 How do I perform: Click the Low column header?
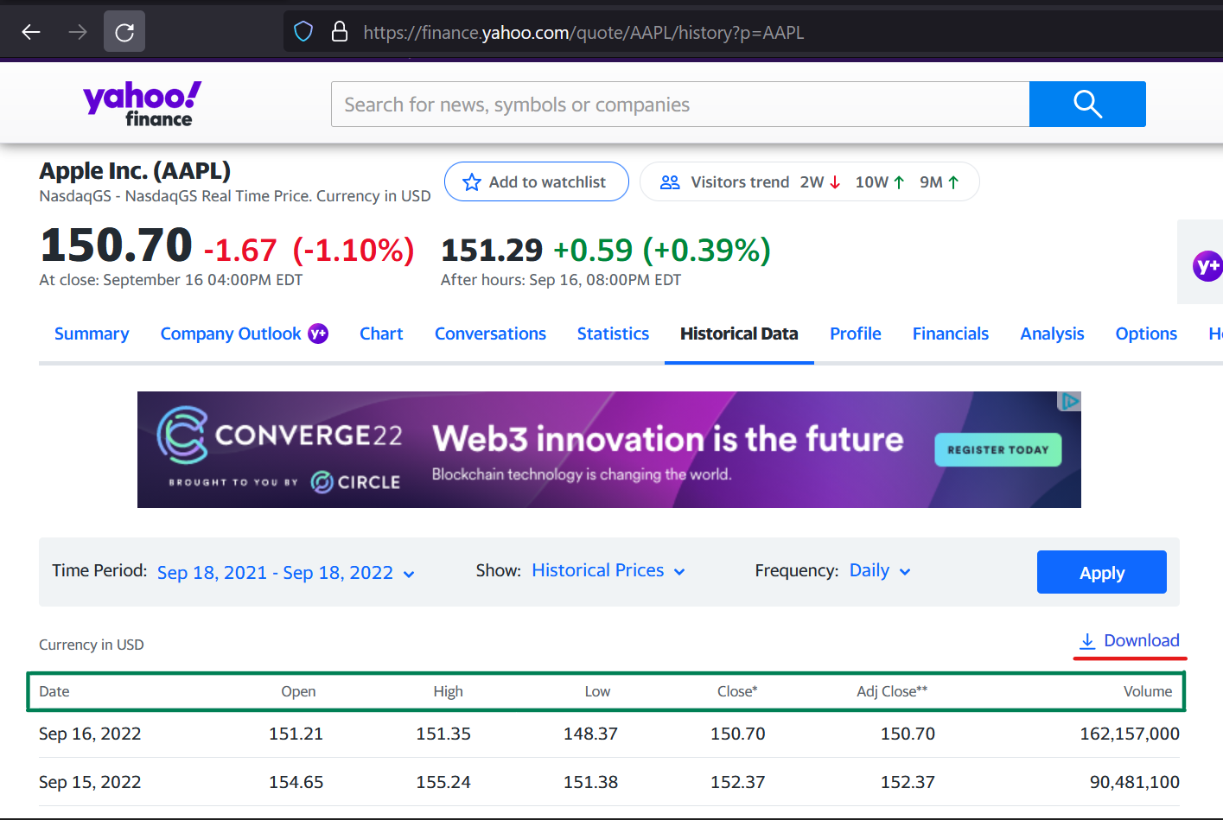597,691
